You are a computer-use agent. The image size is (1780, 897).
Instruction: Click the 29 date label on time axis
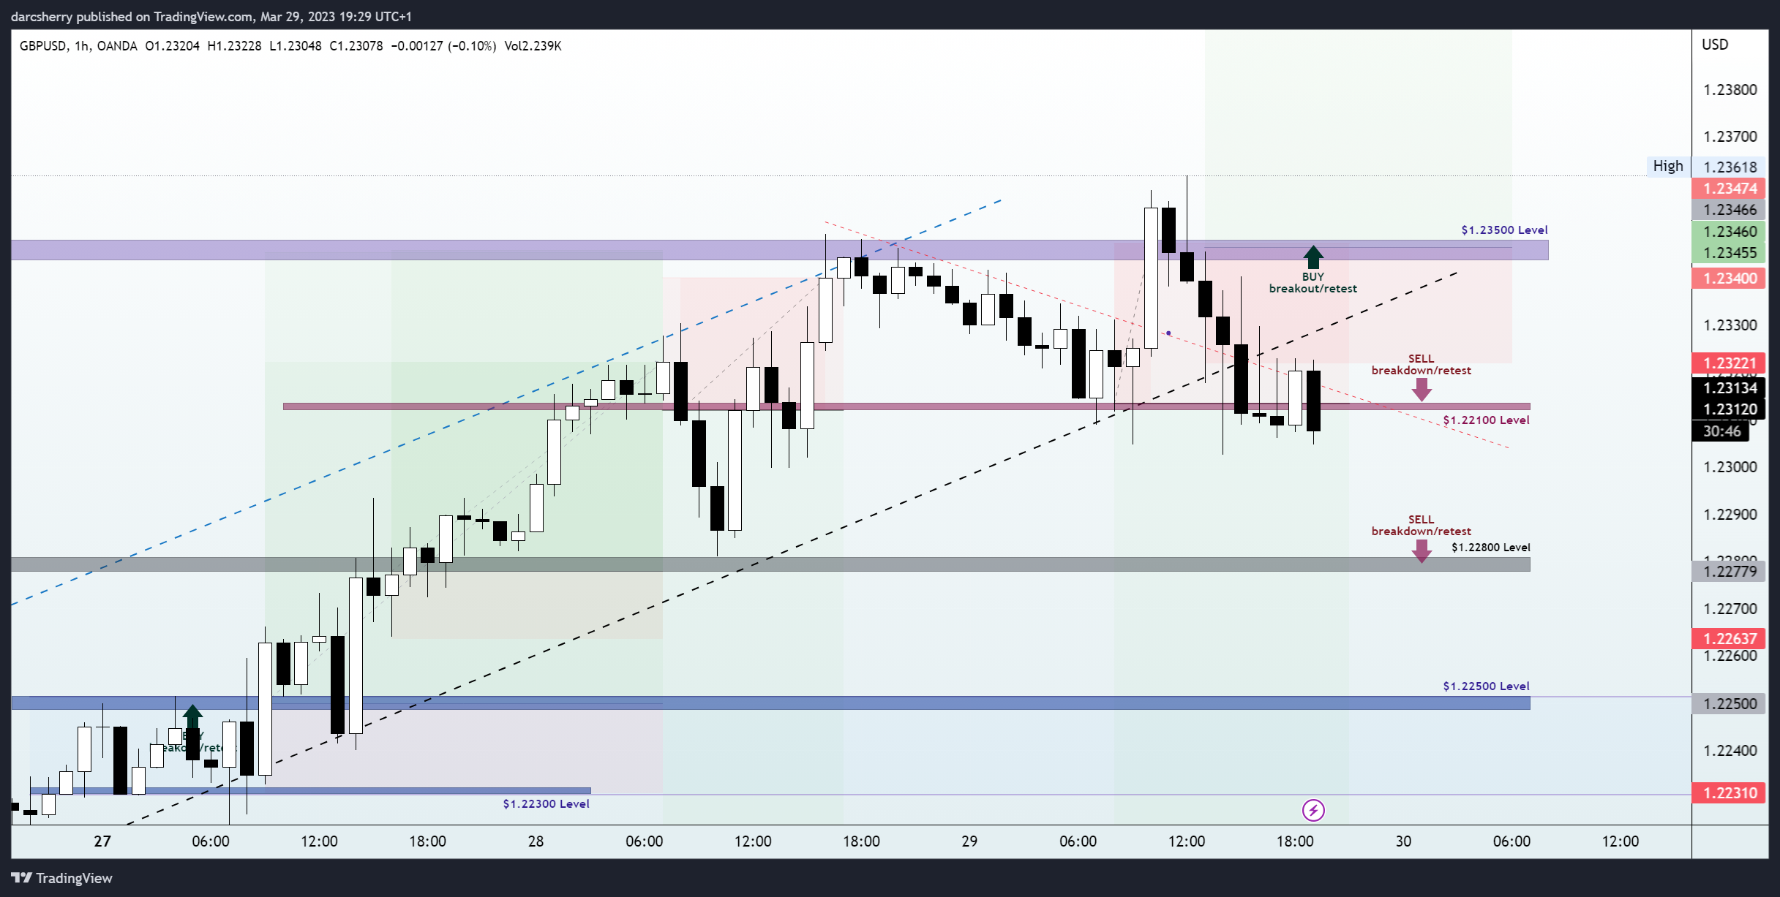[969, 841]
